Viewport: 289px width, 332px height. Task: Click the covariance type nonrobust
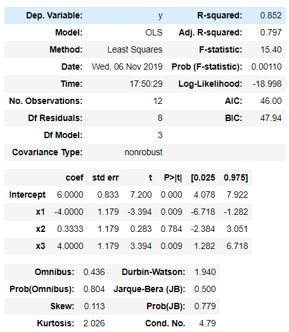[143, 152]
